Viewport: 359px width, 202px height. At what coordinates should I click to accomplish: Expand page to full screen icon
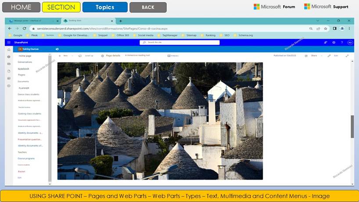[x=347, y=56]
